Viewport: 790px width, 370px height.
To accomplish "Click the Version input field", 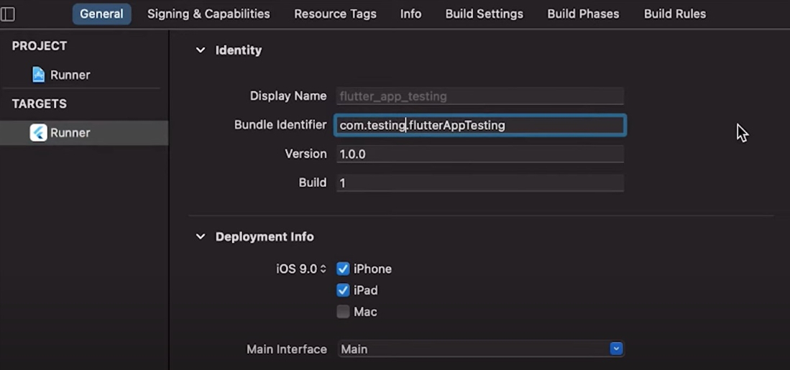I will pyautogui.click(x=479, y=154).
